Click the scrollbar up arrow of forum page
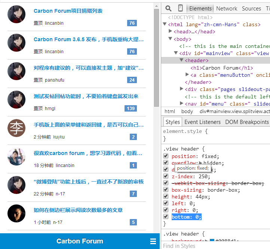 (x=156, y=6)
